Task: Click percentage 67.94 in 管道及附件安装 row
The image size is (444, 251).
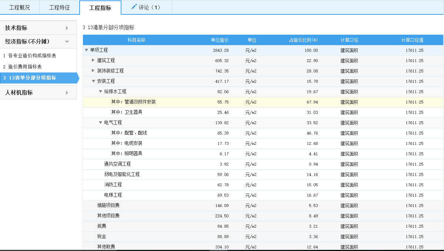Action: 312,102
